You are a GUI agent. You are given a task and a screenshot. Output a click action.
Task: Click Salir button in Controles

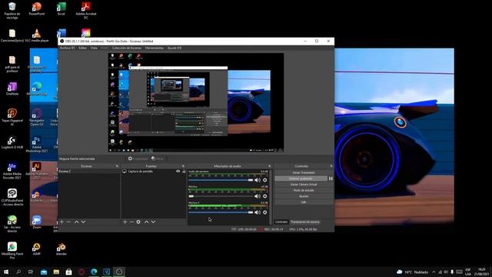(x=304, y=202)
